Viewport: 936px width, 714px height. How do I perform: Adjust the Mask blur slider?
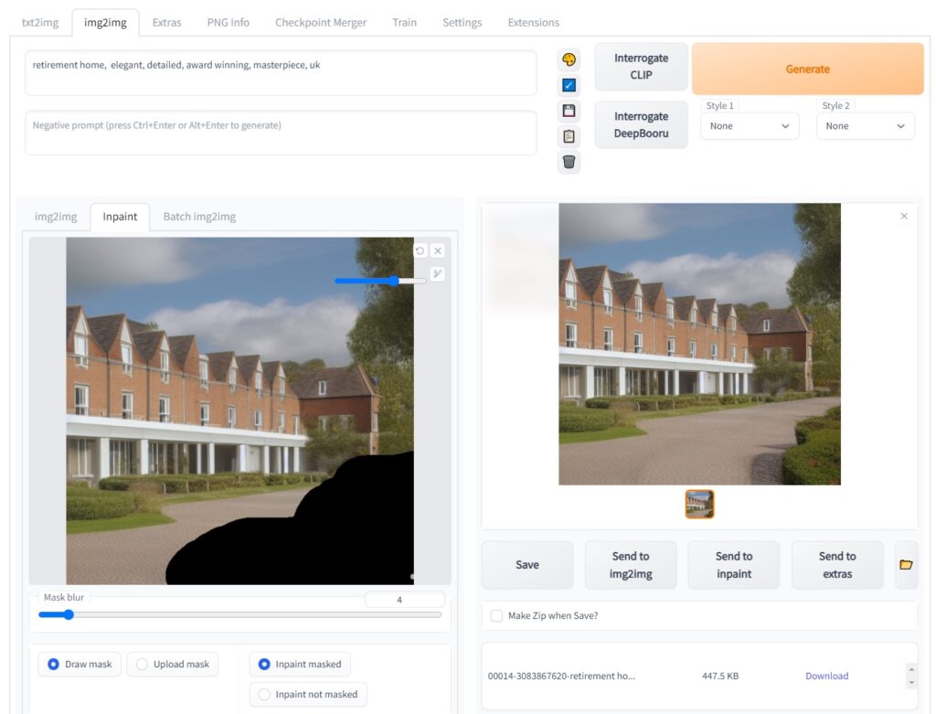pyautogui.click(x=239, y=614)
